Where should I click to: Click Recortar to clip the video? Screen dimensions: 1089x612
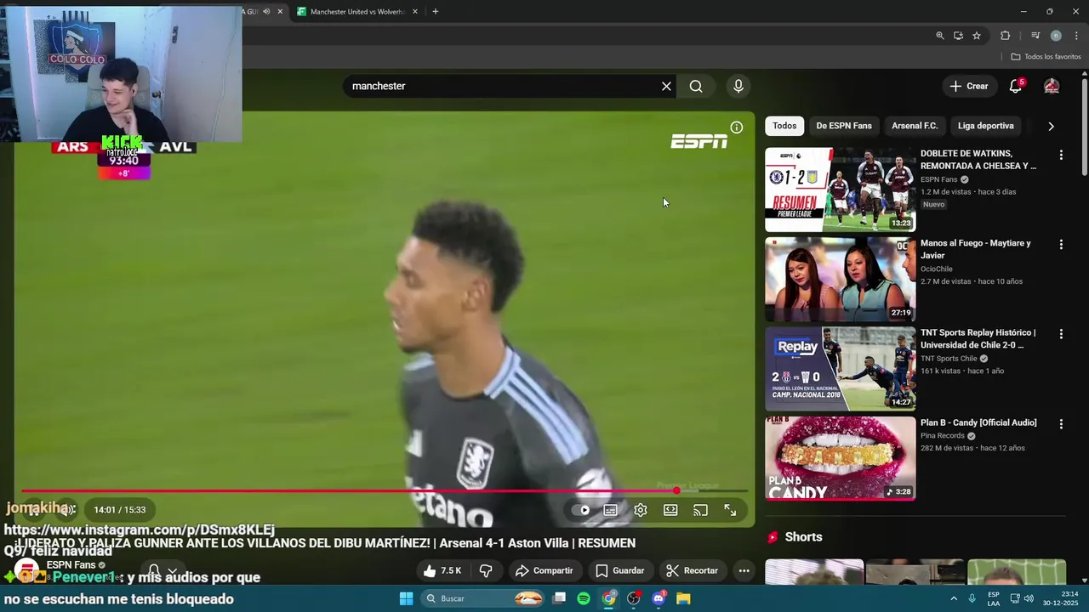click(692, 570)
